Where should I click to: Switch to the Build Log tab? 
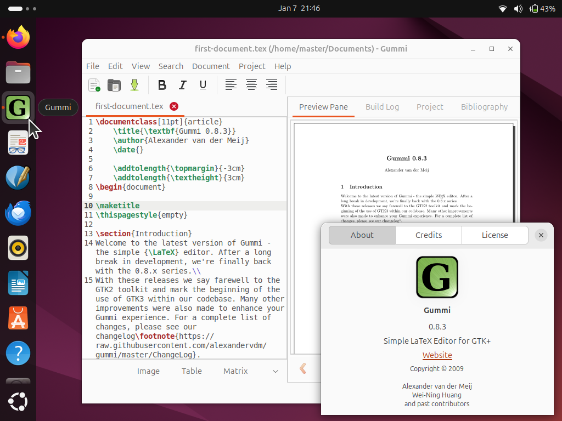[x=382, y=107]
